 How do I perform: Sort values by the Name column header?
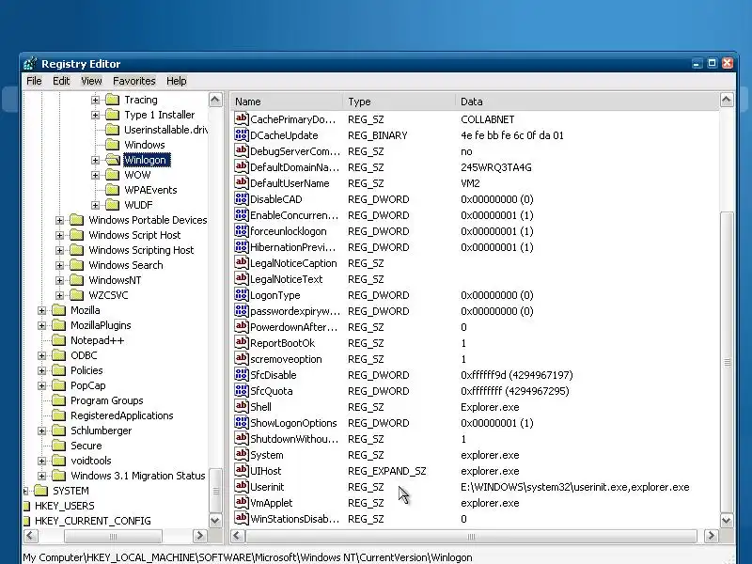287,102
